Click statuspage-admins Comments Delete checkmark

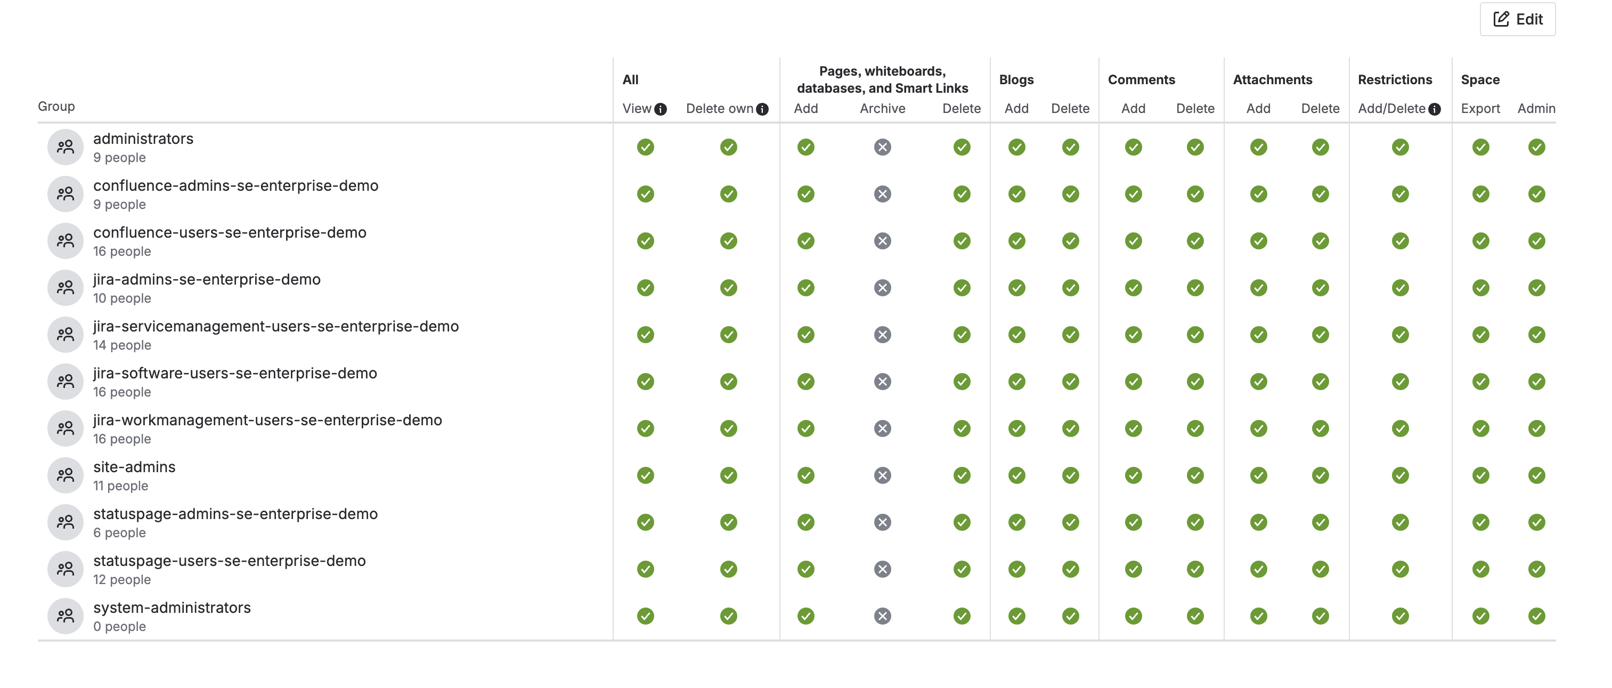coord(1194,522)
